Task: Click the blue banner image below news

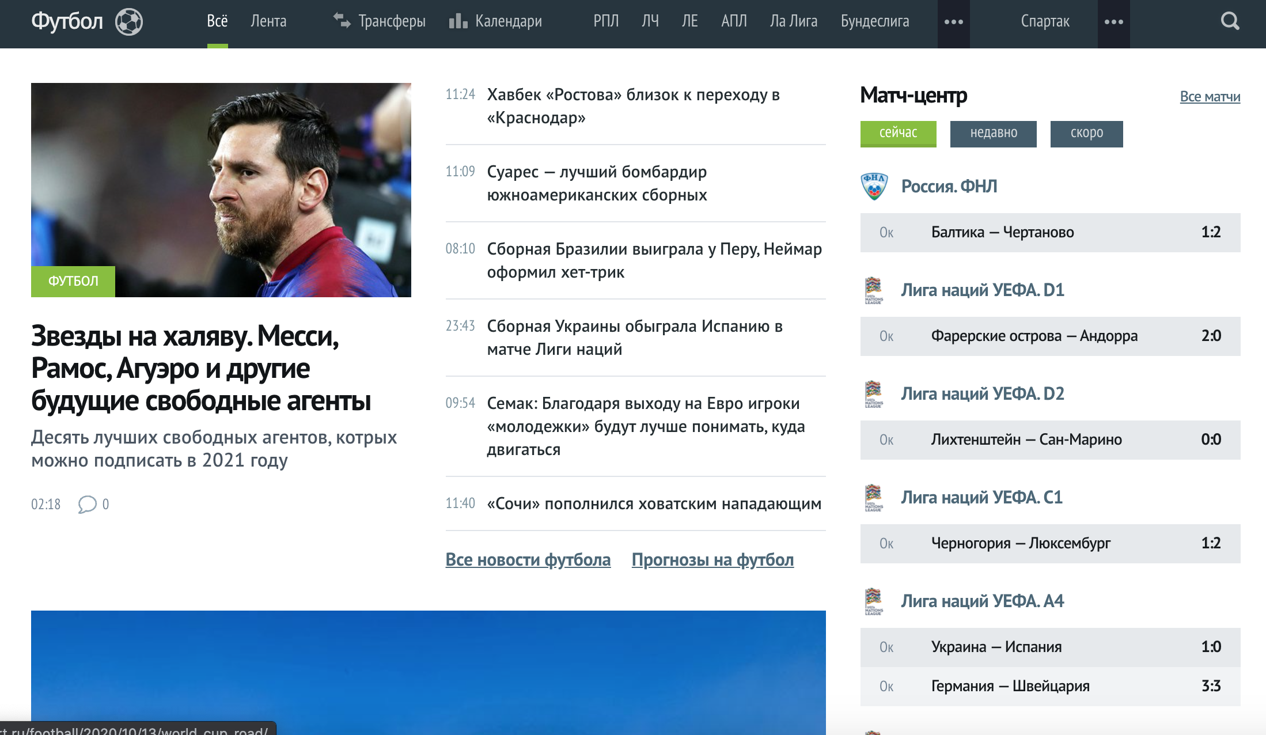Action: click(428, 673)
